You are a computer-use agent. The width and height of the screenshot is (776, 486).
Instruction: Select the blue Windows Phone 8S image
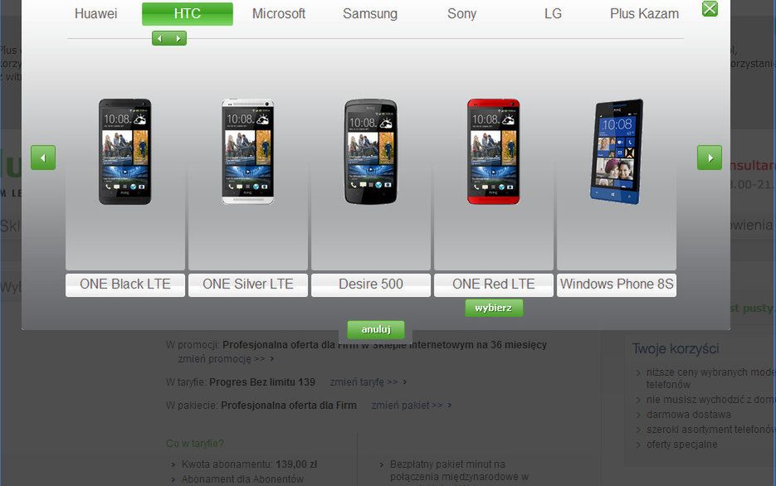617,152
